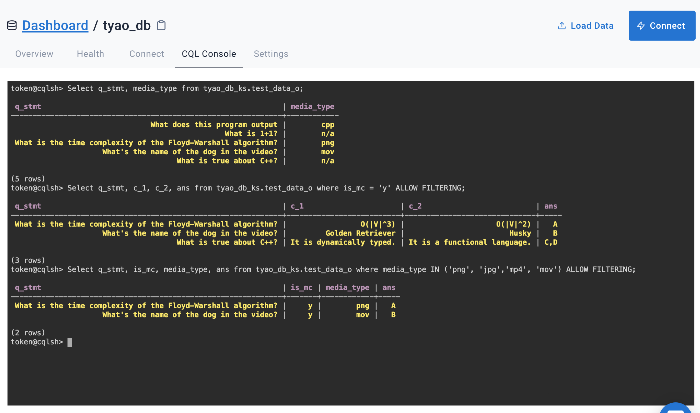Image resolution: width=700 pixels, height=413 pixels.
Task: Click the upload icon in Load Data
Action: 562,26
